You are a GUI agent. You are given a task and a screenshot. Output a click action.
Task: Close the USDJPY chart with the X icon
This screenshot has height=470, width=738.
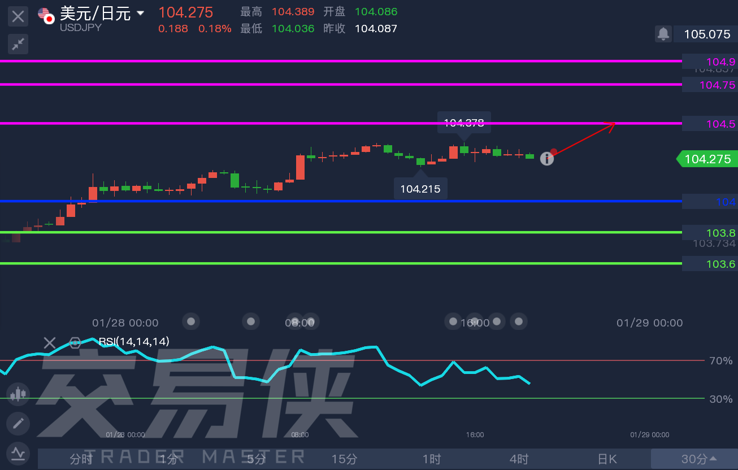[18, 16]
